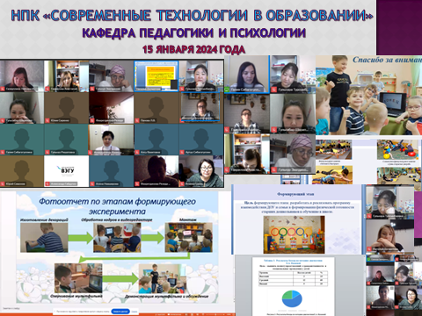Select the Изготовление декораций photo

point(44,238)
